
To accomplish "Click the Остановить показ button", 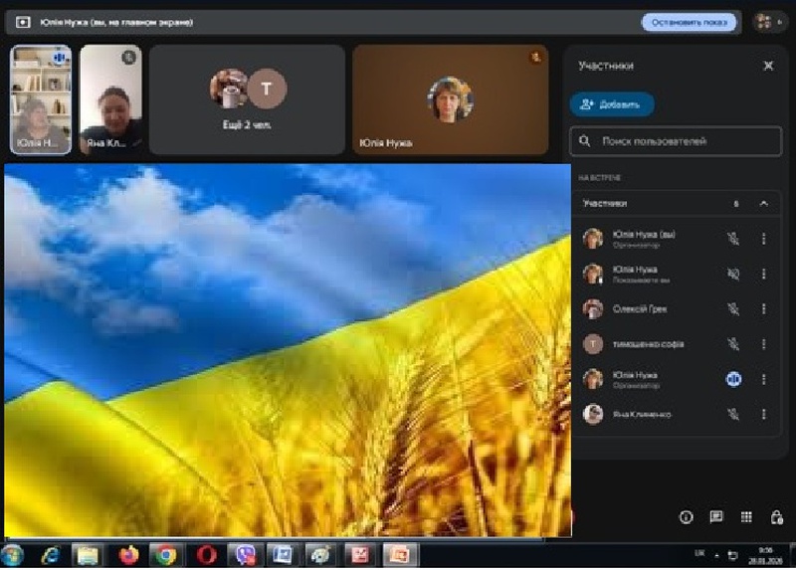I will point(689,22).
